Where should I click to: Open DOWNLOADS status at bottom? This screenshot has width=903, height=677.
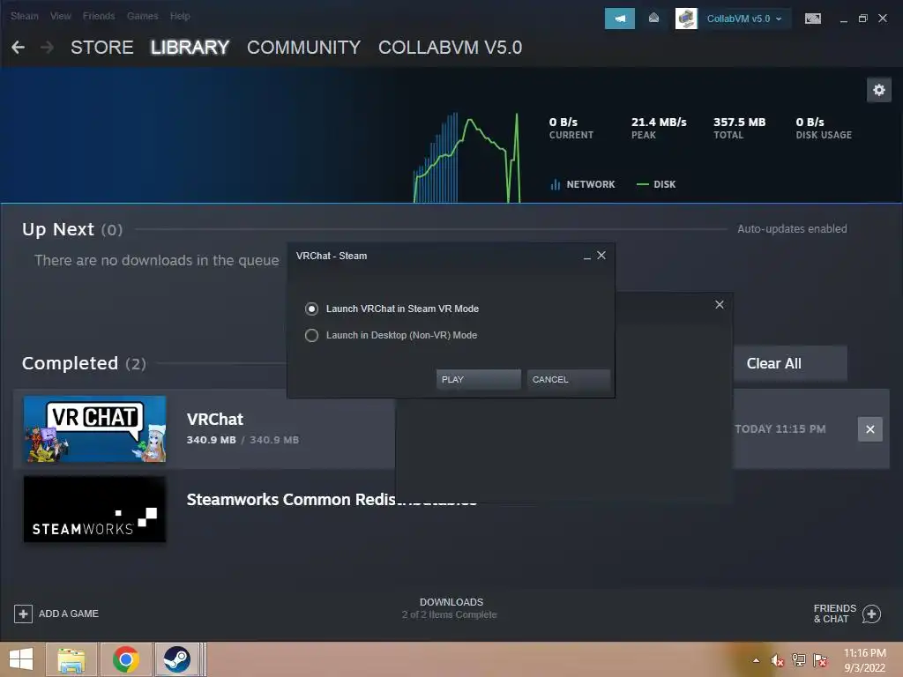click(451, 608)
